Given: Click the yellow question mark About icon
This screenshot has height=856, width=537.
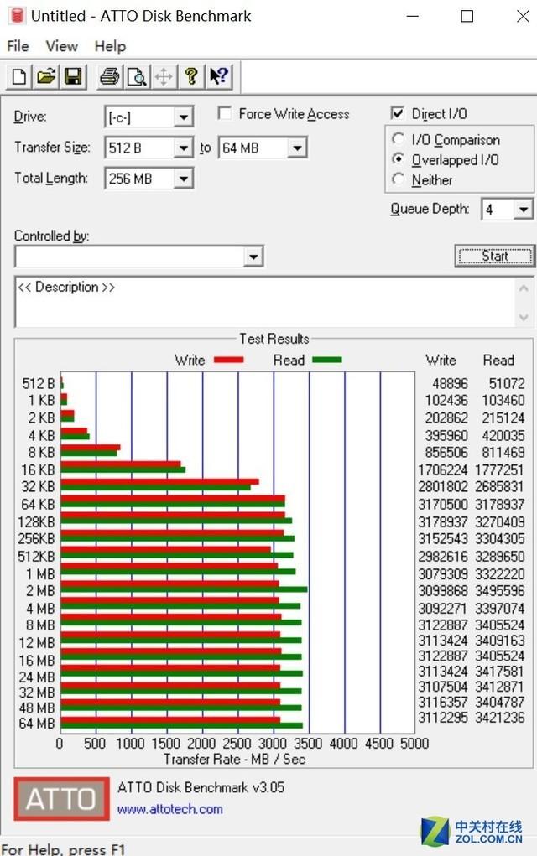Looking at the screenshot, I should coord(192,77).
